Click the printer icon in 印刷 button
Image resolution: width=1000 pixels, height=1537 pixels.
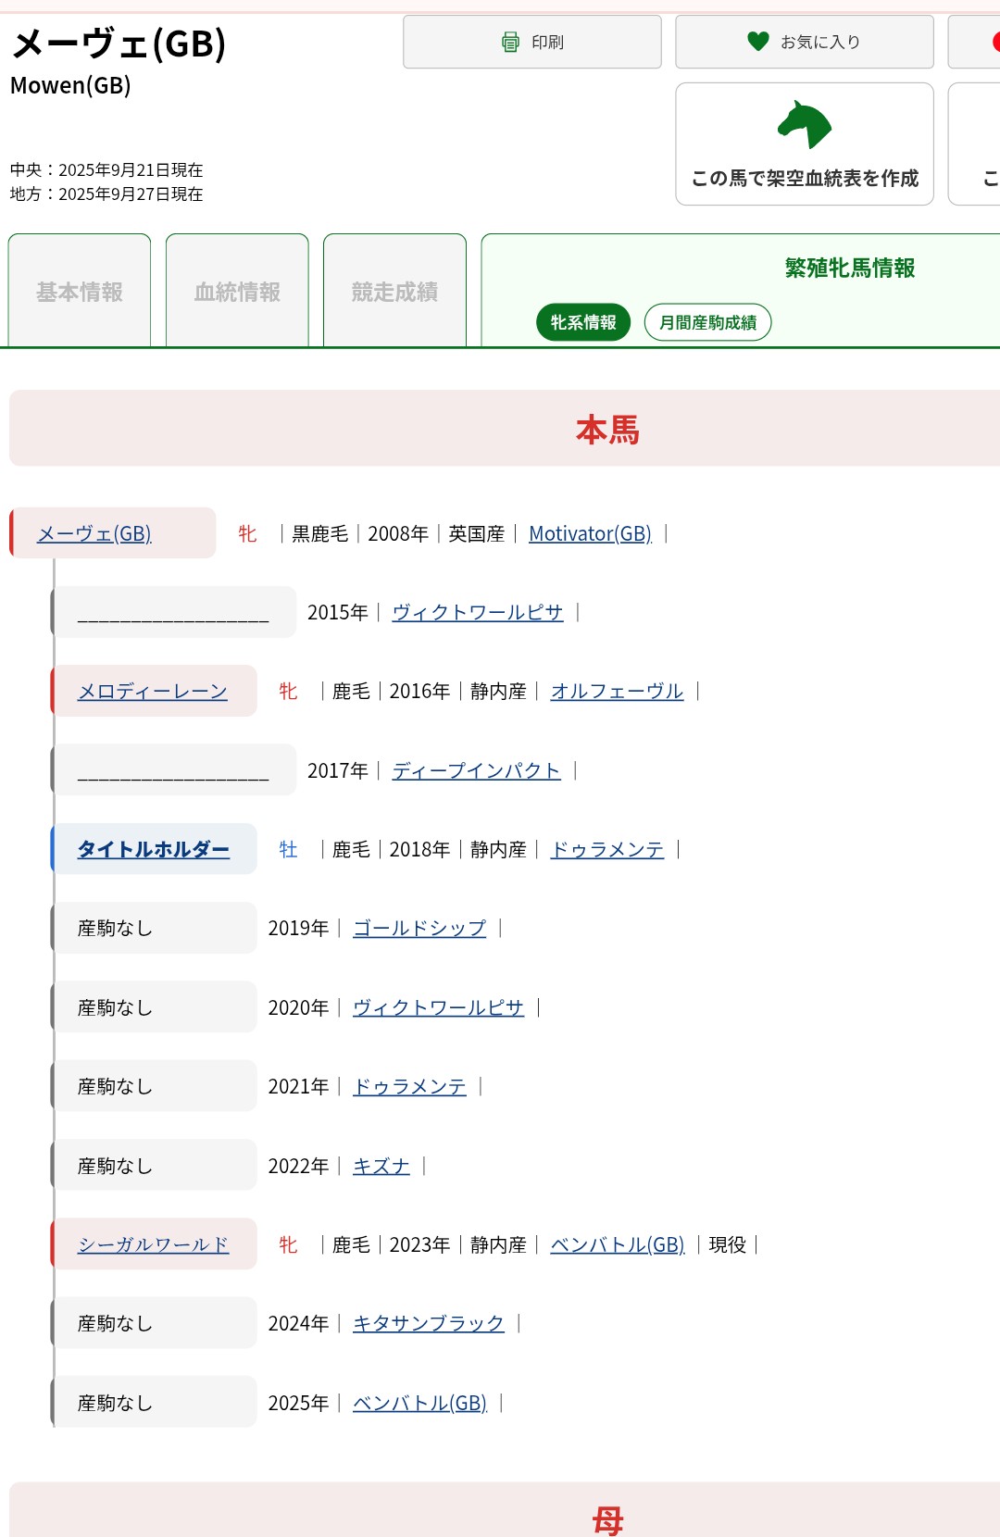[x=510, y=42]
